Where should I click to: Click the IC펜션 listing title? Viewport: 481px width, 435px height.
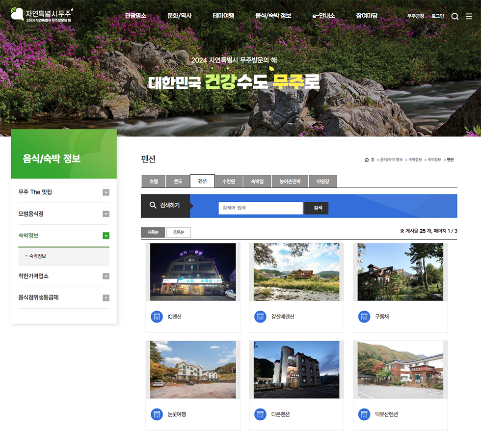click(x=174, y=317)
